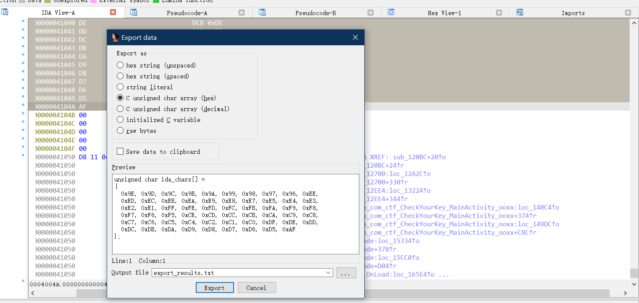Screen dimensions: 639x303
Task: Click the scroll up arrow of disassembly view
Action: coord(634,22)
